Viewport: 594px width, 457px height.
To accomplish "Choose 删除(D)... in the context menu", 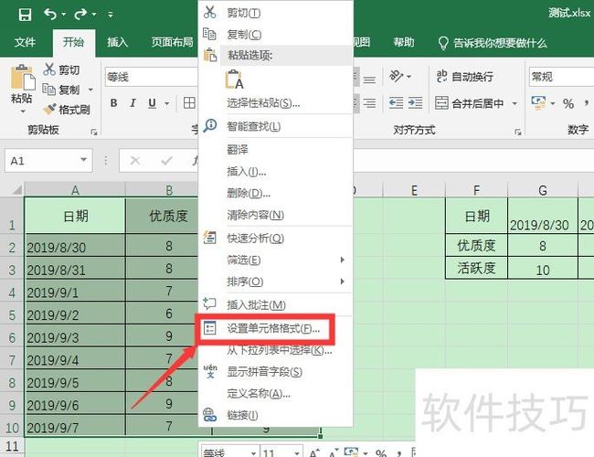I will 276,193.
